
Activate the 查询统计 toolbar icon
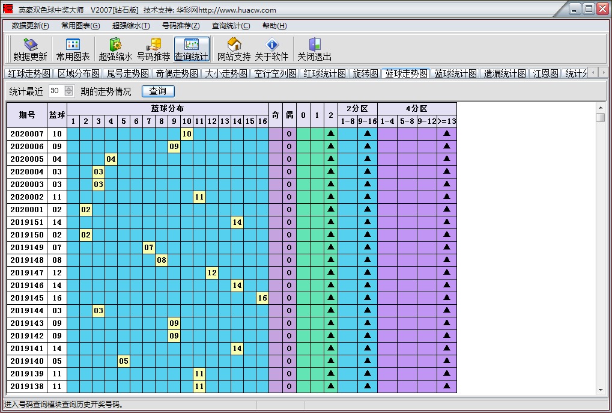click(192, 48)
